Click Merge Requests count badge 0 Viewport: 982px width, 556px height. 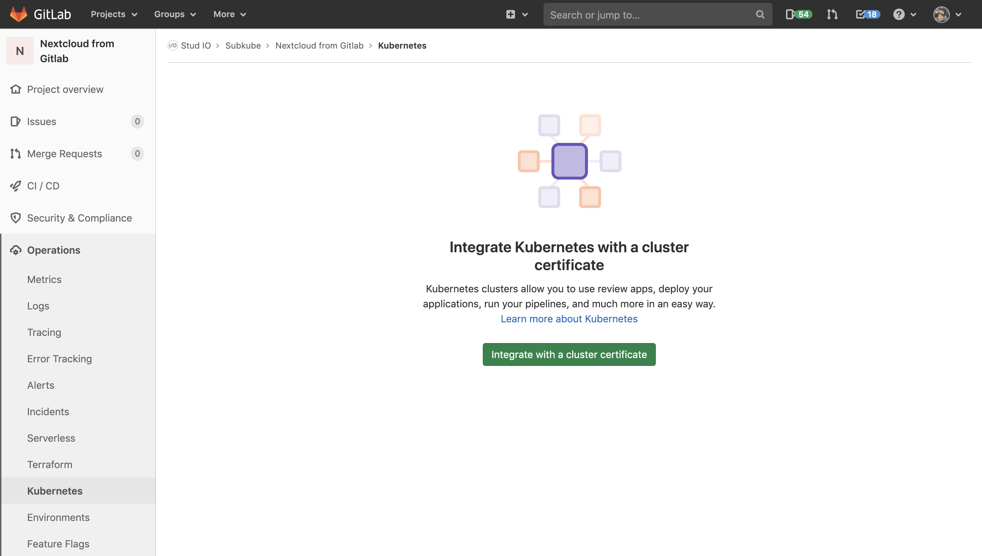coord(137,154)
